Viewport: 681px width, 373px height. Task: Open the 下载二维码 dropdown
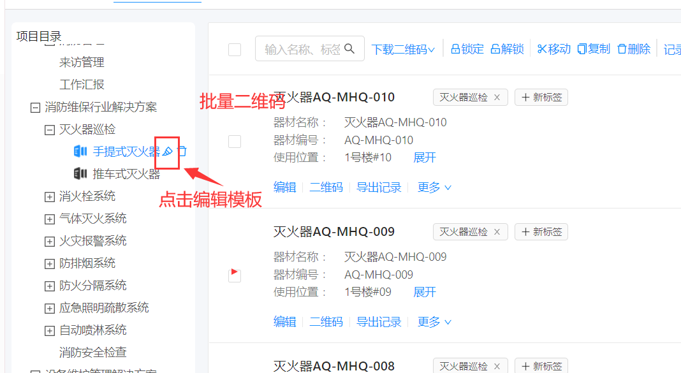403,49
